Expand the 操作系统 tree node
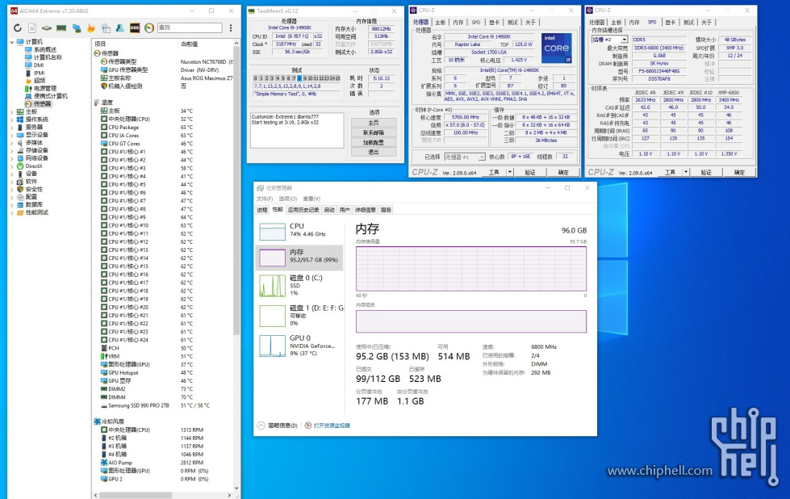The height and width of the screenshot is (499, 790). click(x=12, y=120)
